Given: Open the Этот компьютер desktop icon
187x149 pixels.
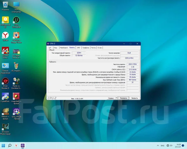Looking at the screenshot, I should coord(16,7).
